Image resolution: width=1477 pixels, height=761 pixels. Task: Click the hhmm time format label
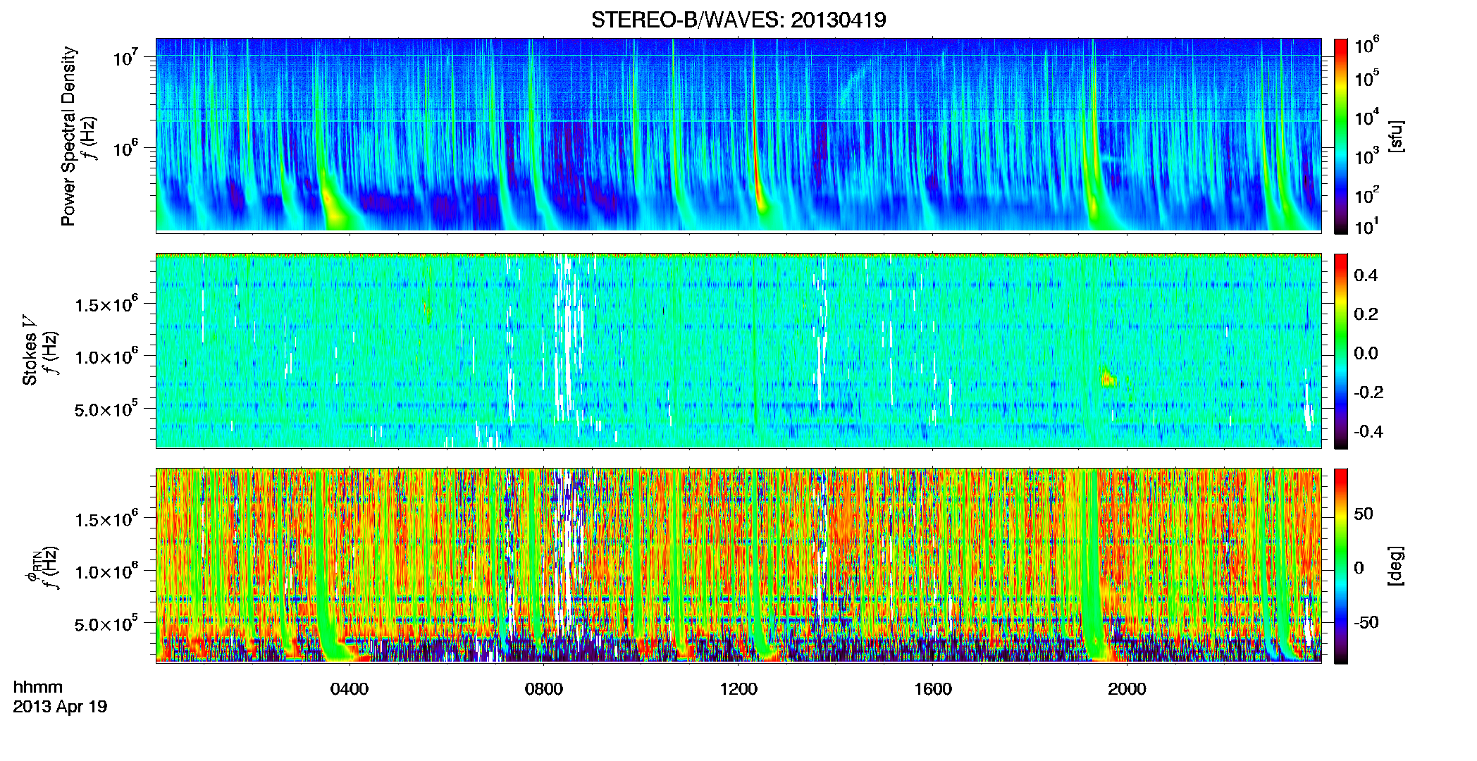[x=38, y=687]
